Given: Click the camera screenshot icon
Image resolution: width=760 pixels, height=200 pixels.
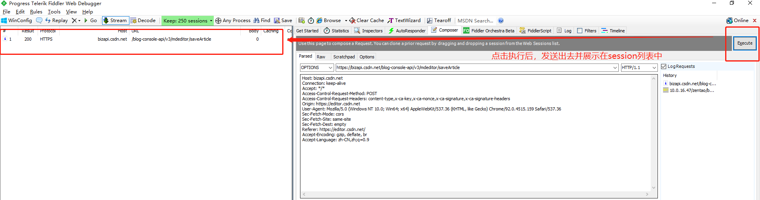Looking at the screenshot, I should tap(302, 21).
